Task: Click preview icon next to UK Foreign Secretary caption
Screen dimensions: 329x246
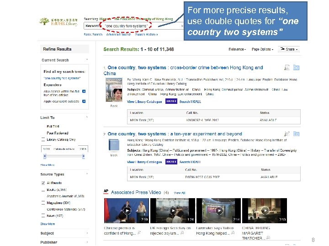Action: (x=182, y=233)
